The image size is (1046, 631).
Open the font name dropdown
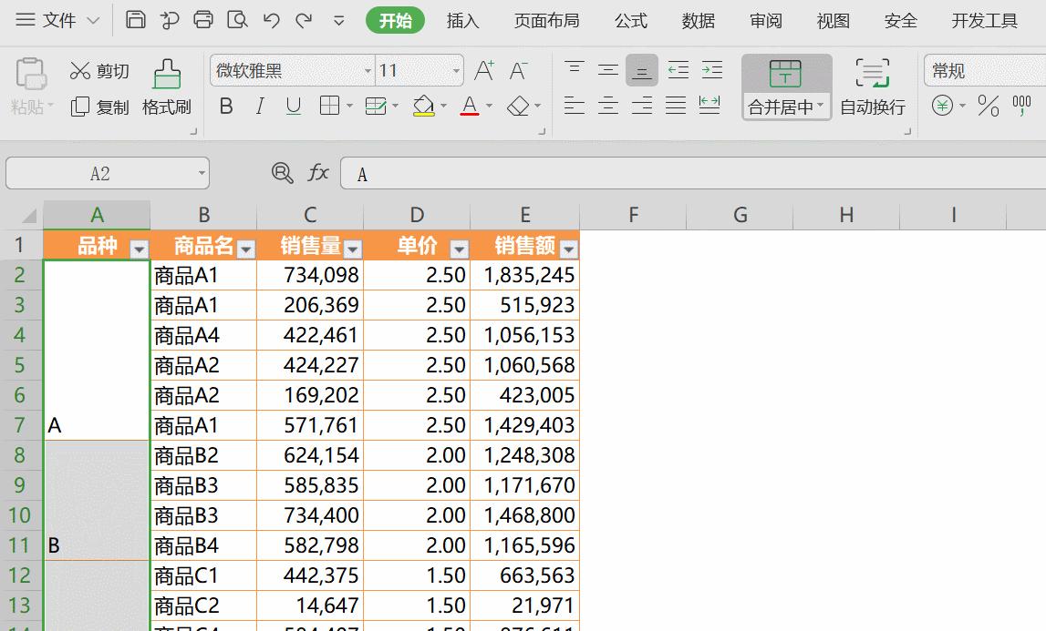(x=368, y=70)
